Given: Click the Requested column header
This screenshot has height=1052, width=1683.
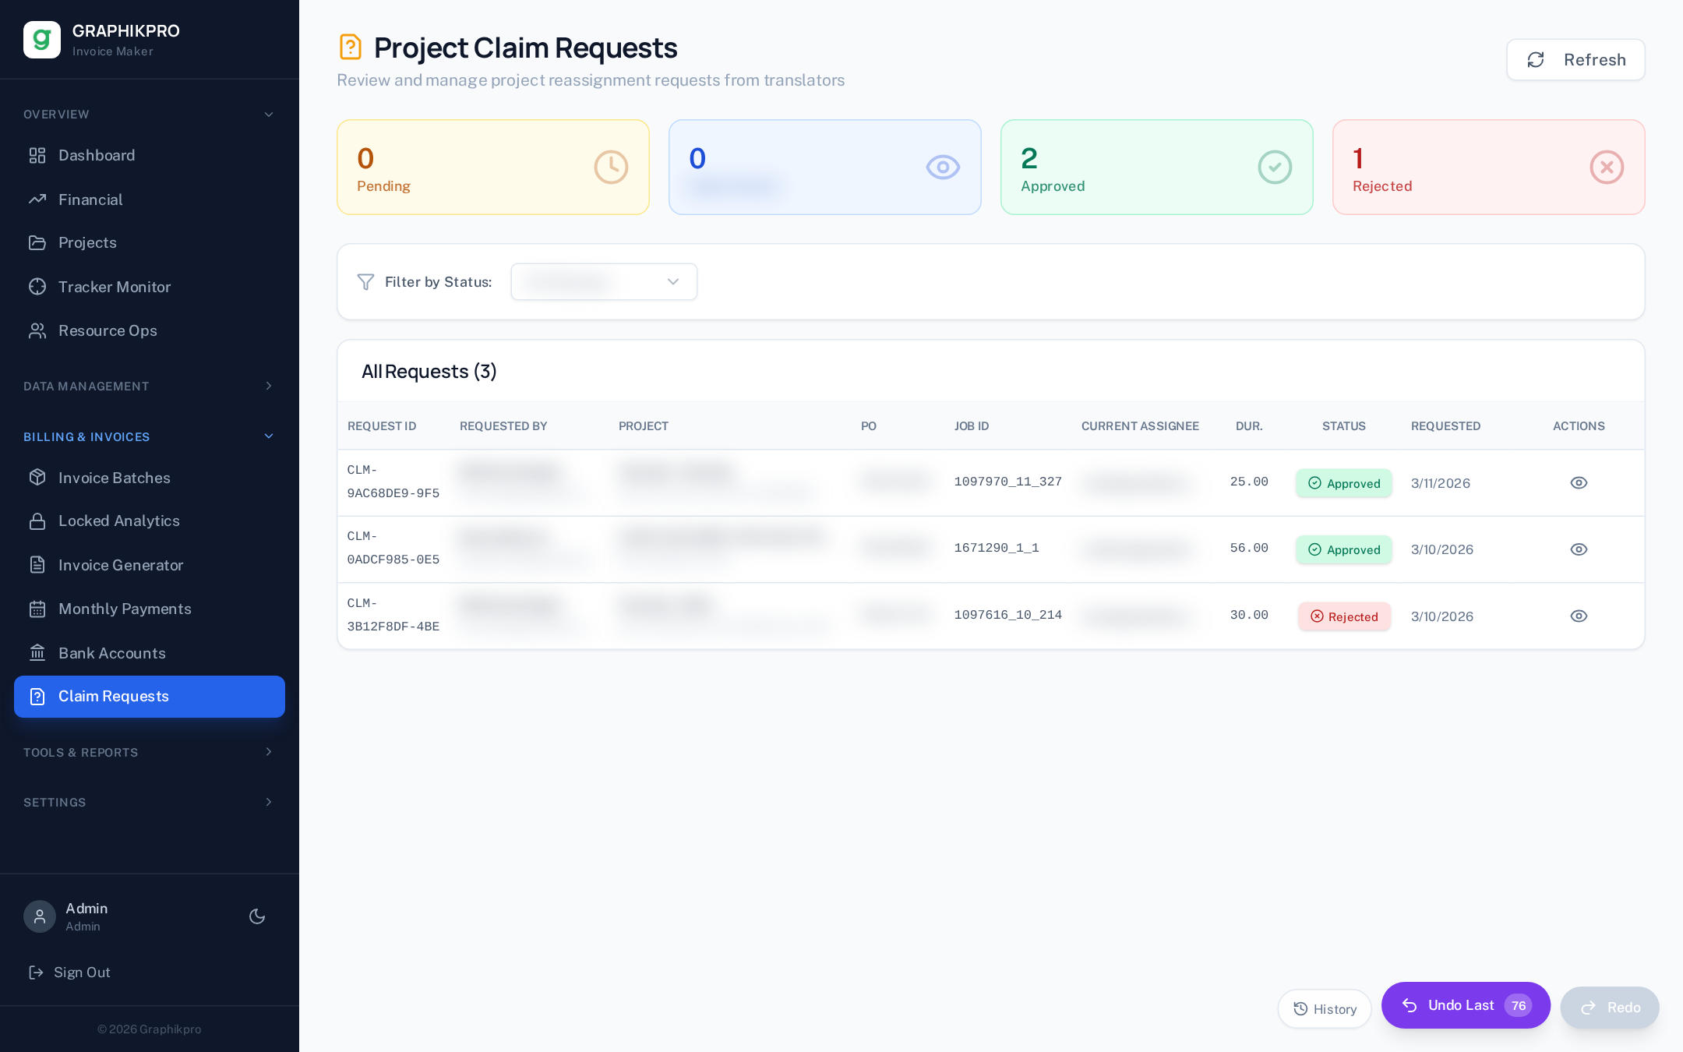Looking at the screenshot, I should tap(1446, 426).
